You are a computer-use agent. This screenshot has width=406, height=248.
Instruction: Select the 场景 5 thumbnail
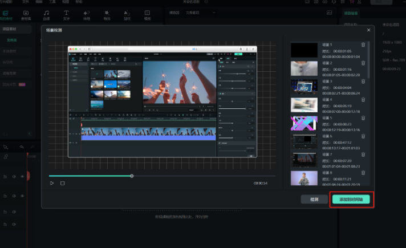coord(303,123)
